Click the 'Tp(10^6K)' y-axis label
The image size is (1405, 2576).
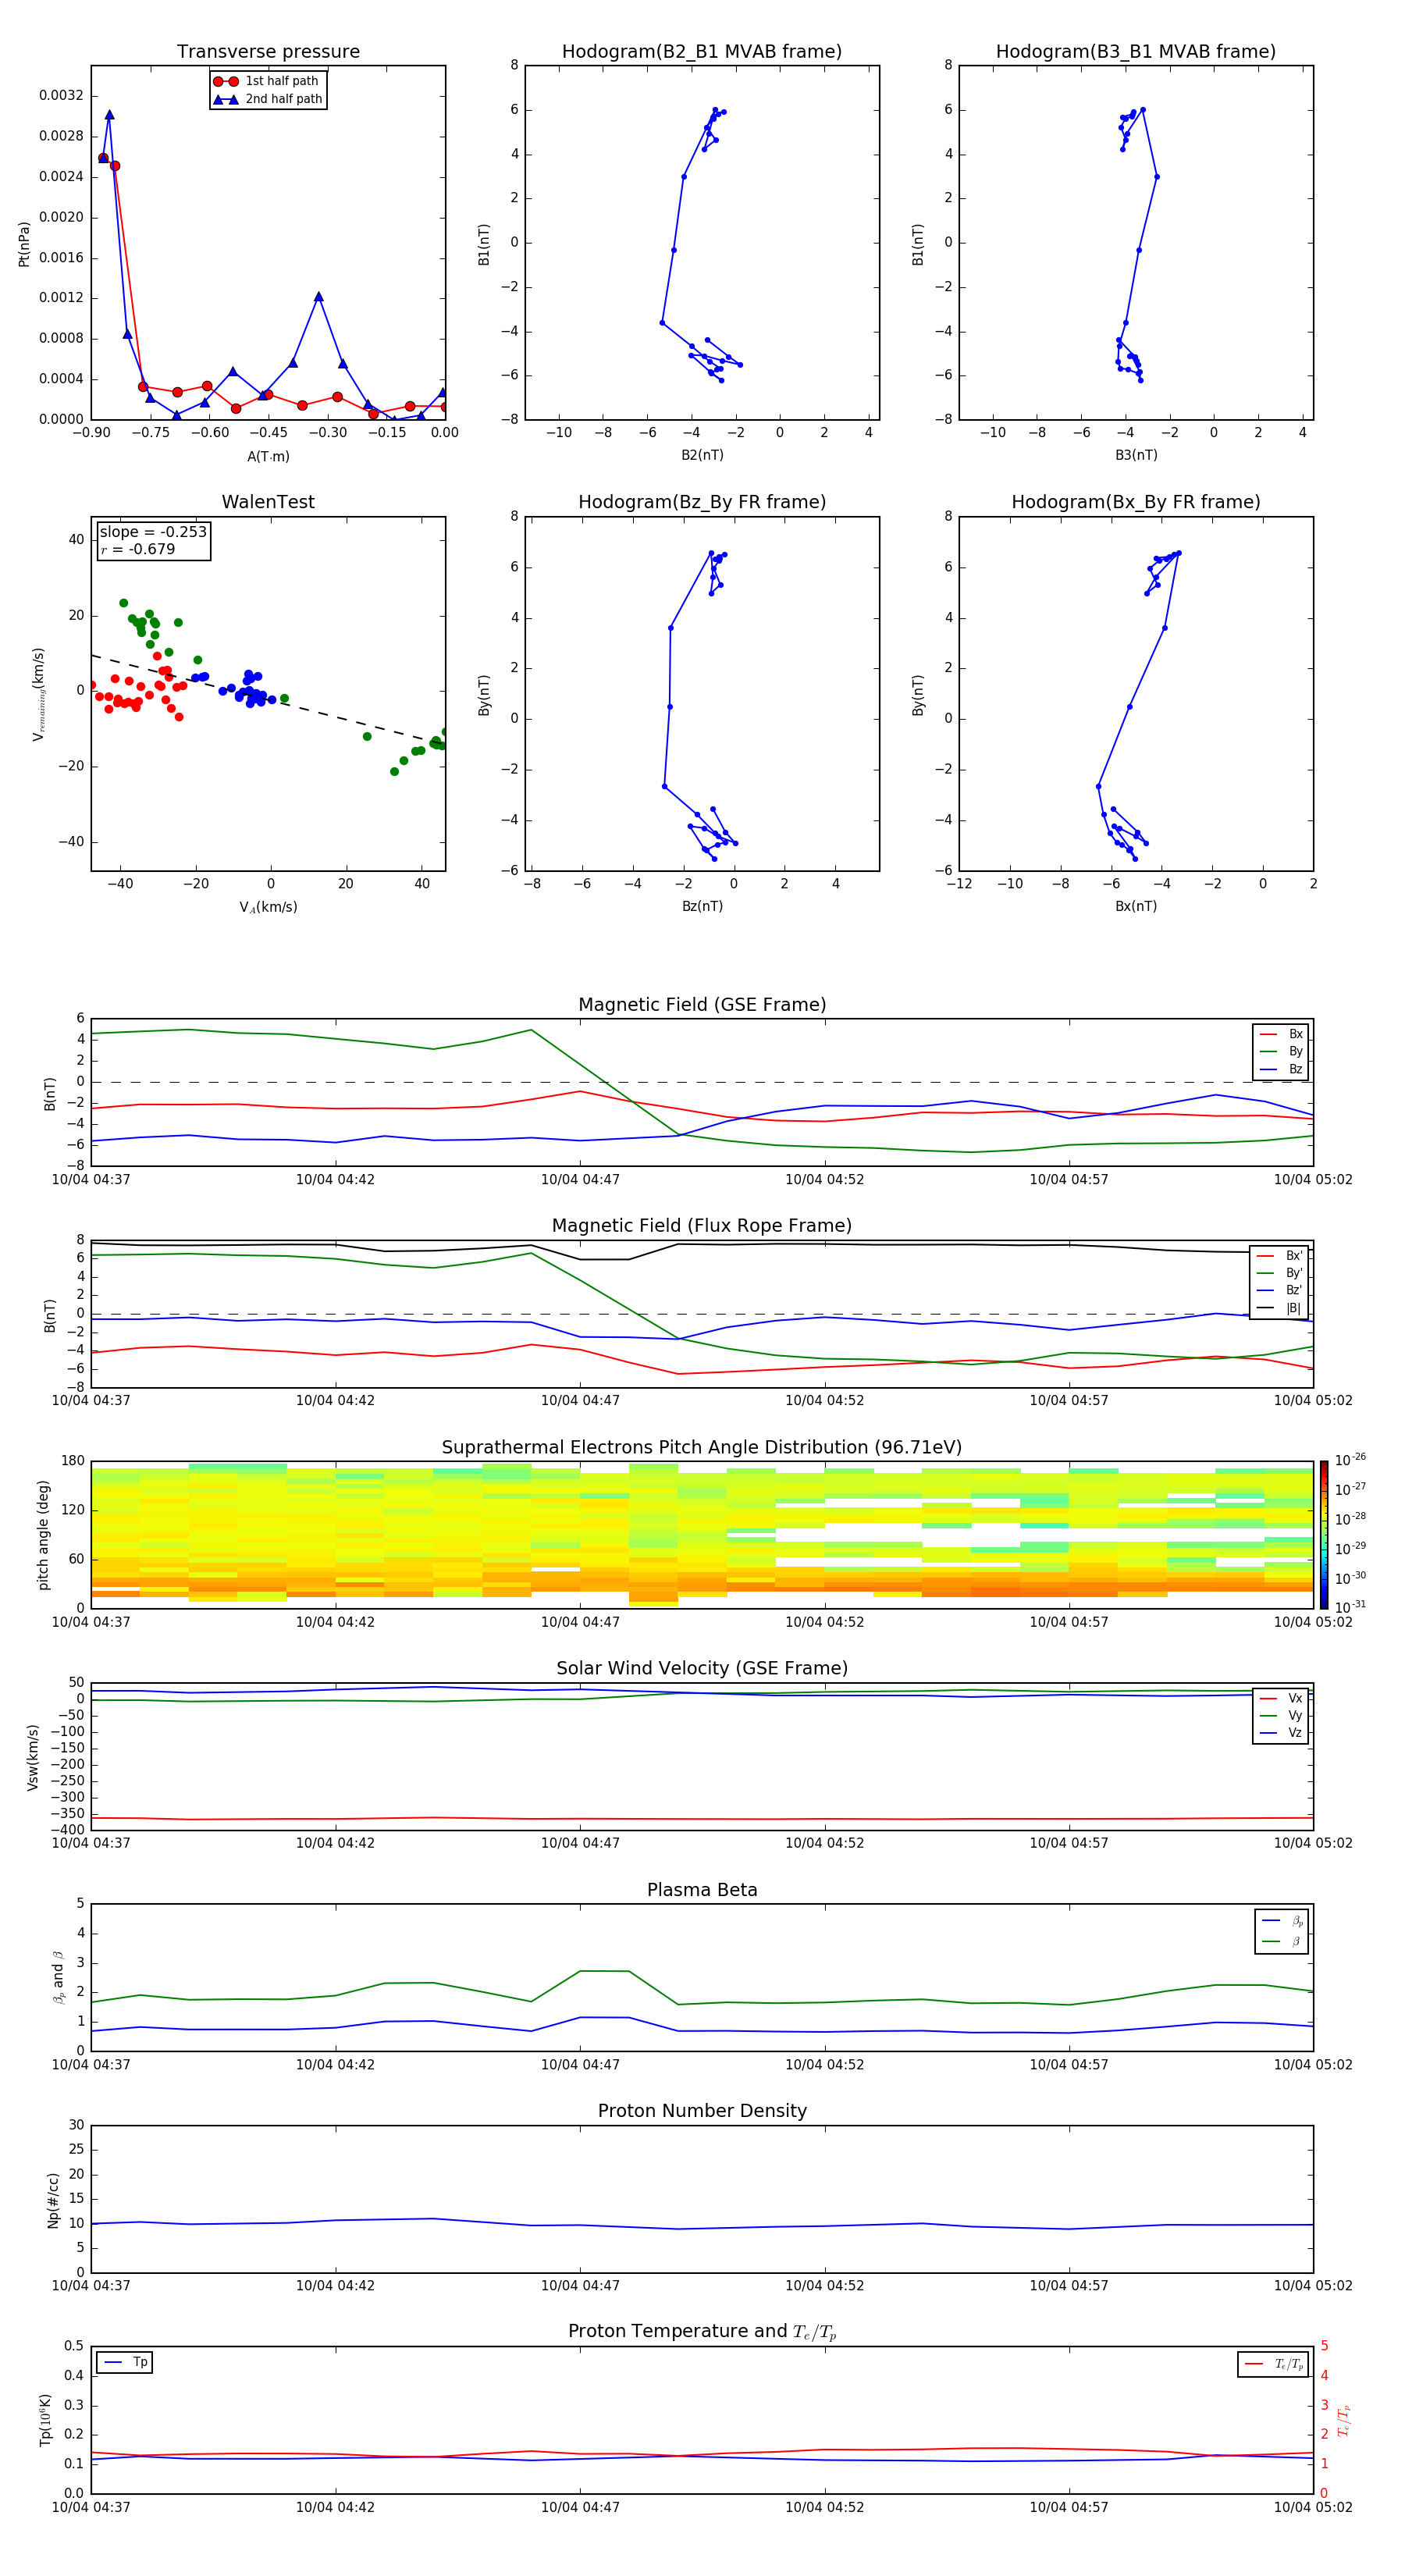pos(45,2420)
